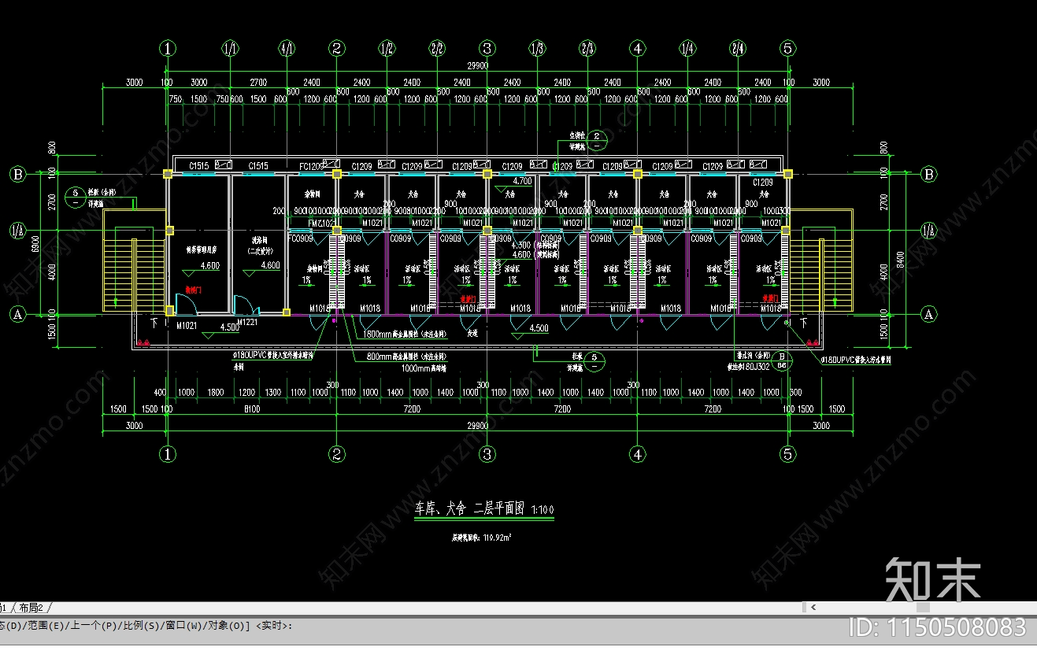Select axis bubble 1 above the plan
Screen dimensions: 1037x658
point(168,48)
